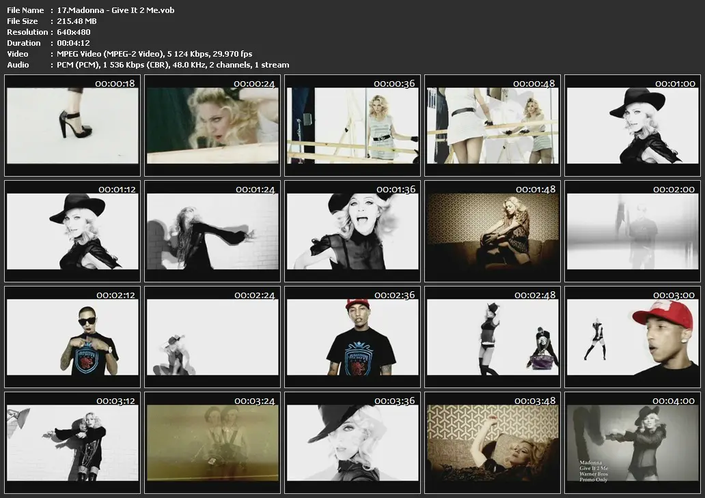Select the 00:01:00 frame with black hat
The height and width of the screenshot is (498, 705).
(633, 126)
